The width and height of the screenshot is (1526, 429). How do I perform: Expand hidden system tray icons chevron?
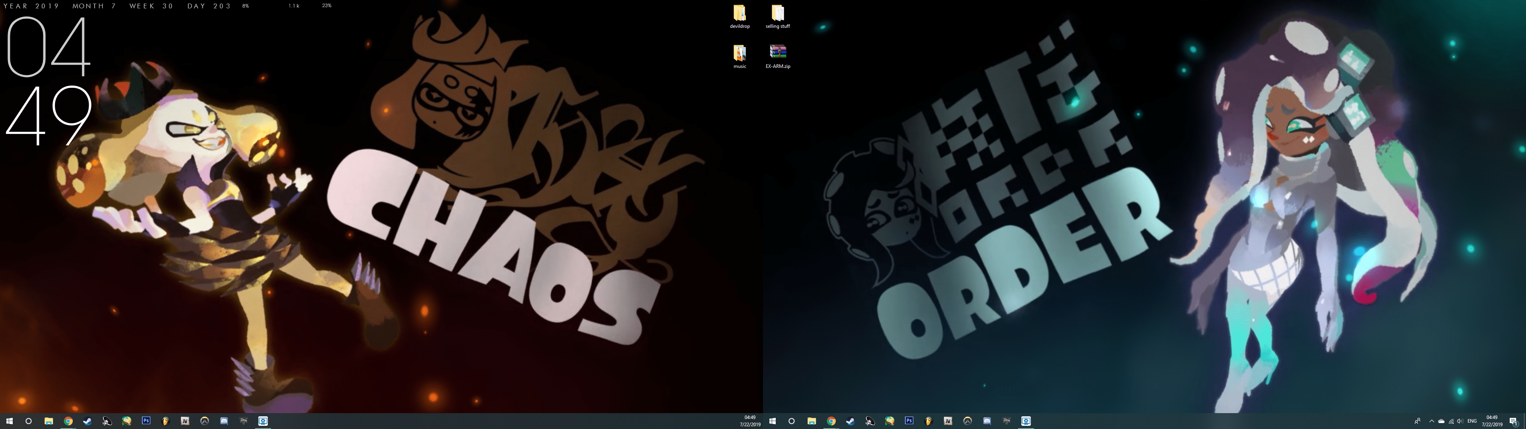click(x=1432, y=421)
